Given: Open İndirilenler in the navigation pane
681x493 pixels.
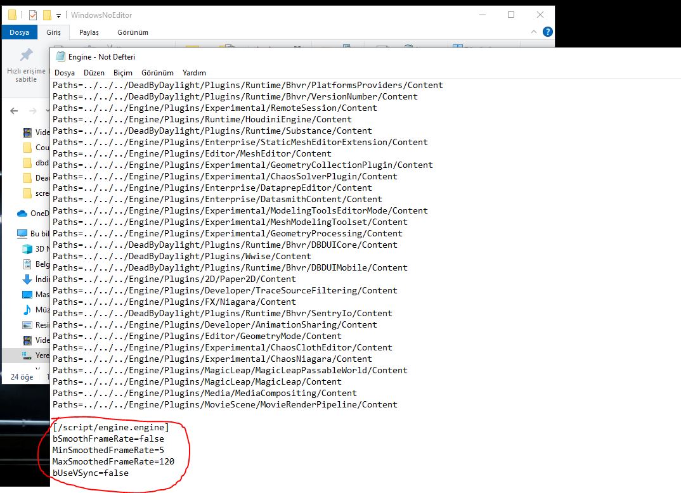Looking at the screenshot, I should 36,279.
